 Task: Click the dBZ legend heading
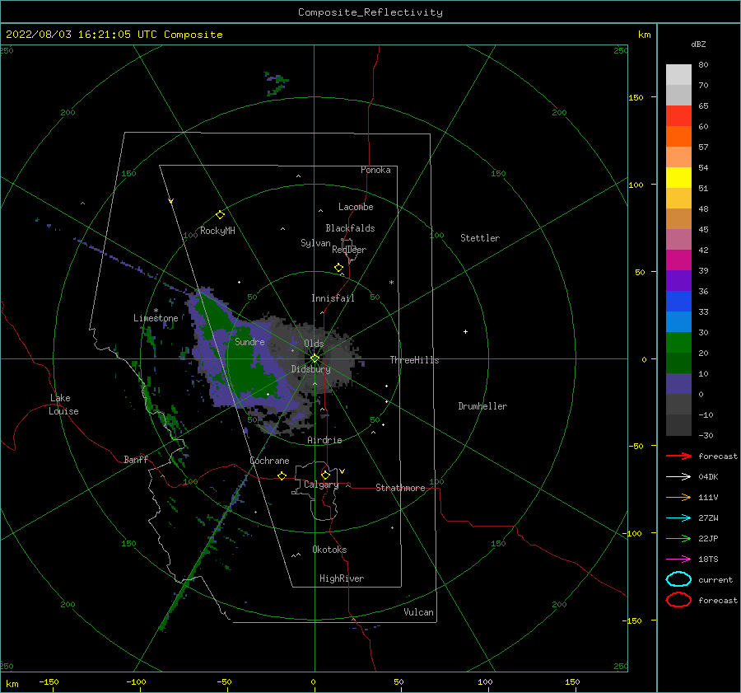click(x=698, y=44)
